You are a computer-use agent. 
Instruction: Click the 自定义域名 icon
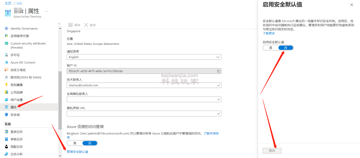6,70
